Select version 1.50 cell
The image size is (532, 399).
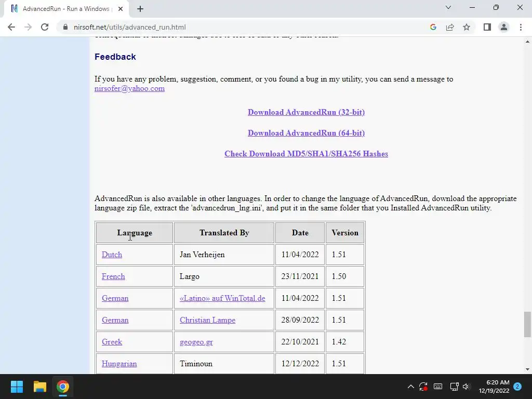[x=345, y=276]
